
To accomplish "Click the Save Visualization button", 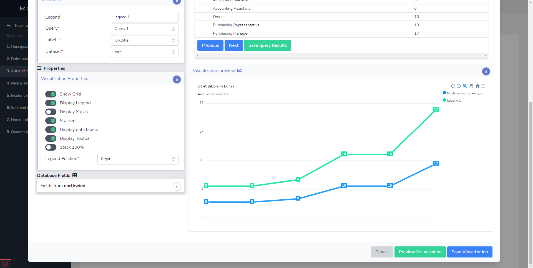I will pyautogui.click(x=469, y=252).
